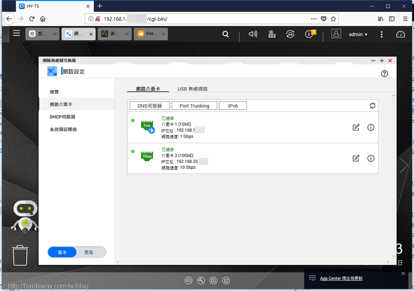The image size is (414, 291).
Task: Open the trash can on desktop
Action: point(20,255)
